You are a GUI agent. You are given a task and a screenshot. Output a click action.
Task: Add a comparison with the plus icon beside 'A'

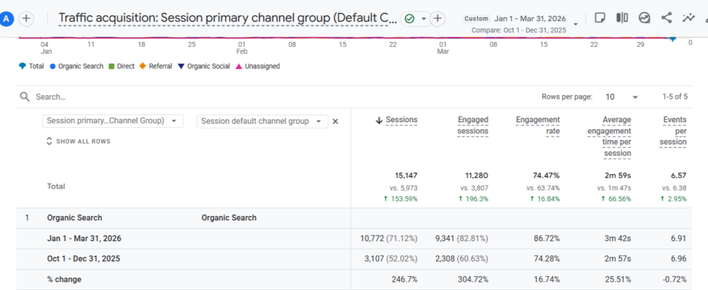click(26, 19)
